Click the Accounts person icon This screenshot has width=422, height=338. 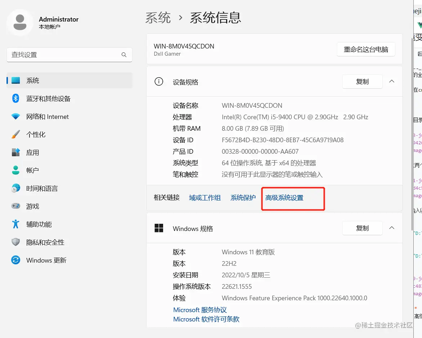point(15,170)
